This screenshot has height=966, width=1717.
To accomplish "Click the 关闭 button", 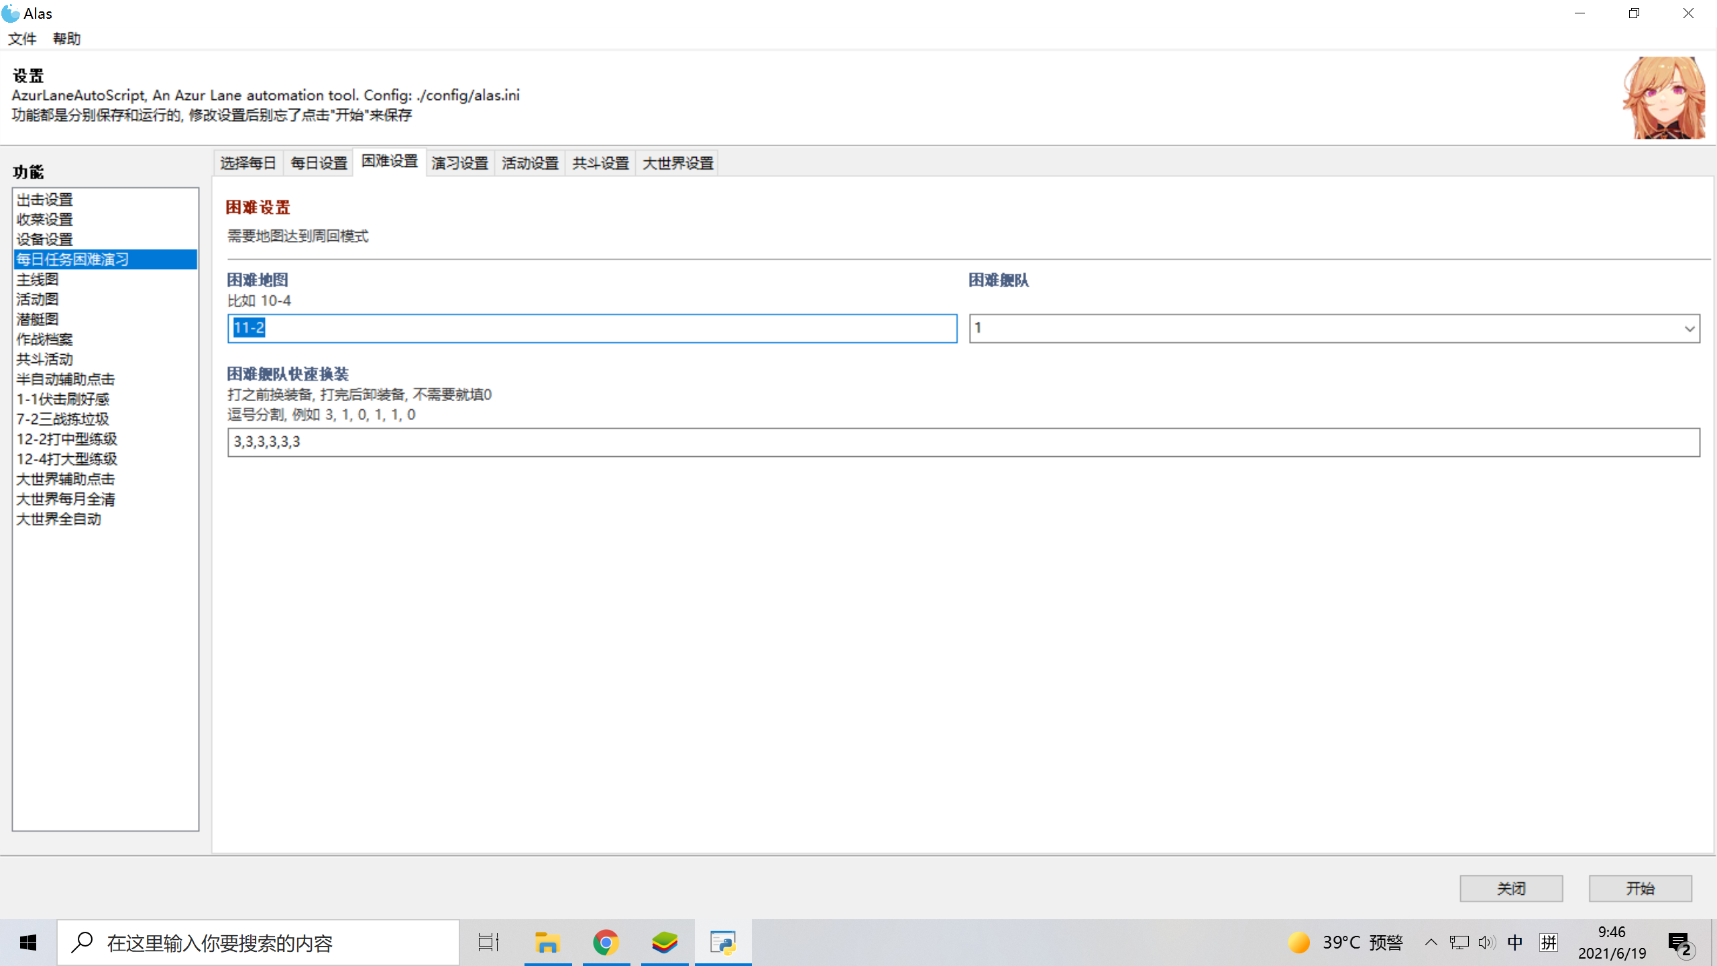I will [x=1511, y=888].
